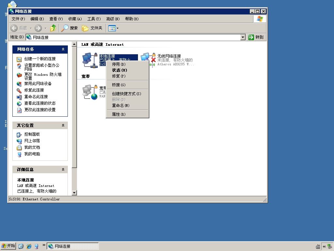Choose 修复(P) in context menu
This screenshot has height=251, width=334.
point(128,76)
